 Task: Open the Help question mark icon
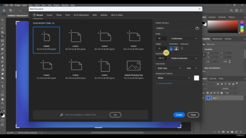(236, 10)
